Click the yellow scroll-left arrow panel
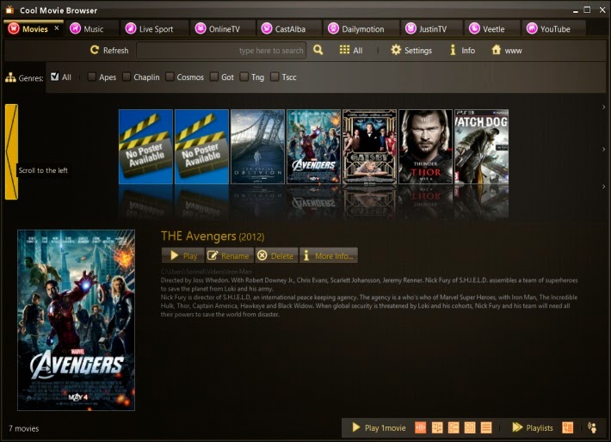 click(x=11, y=152)
